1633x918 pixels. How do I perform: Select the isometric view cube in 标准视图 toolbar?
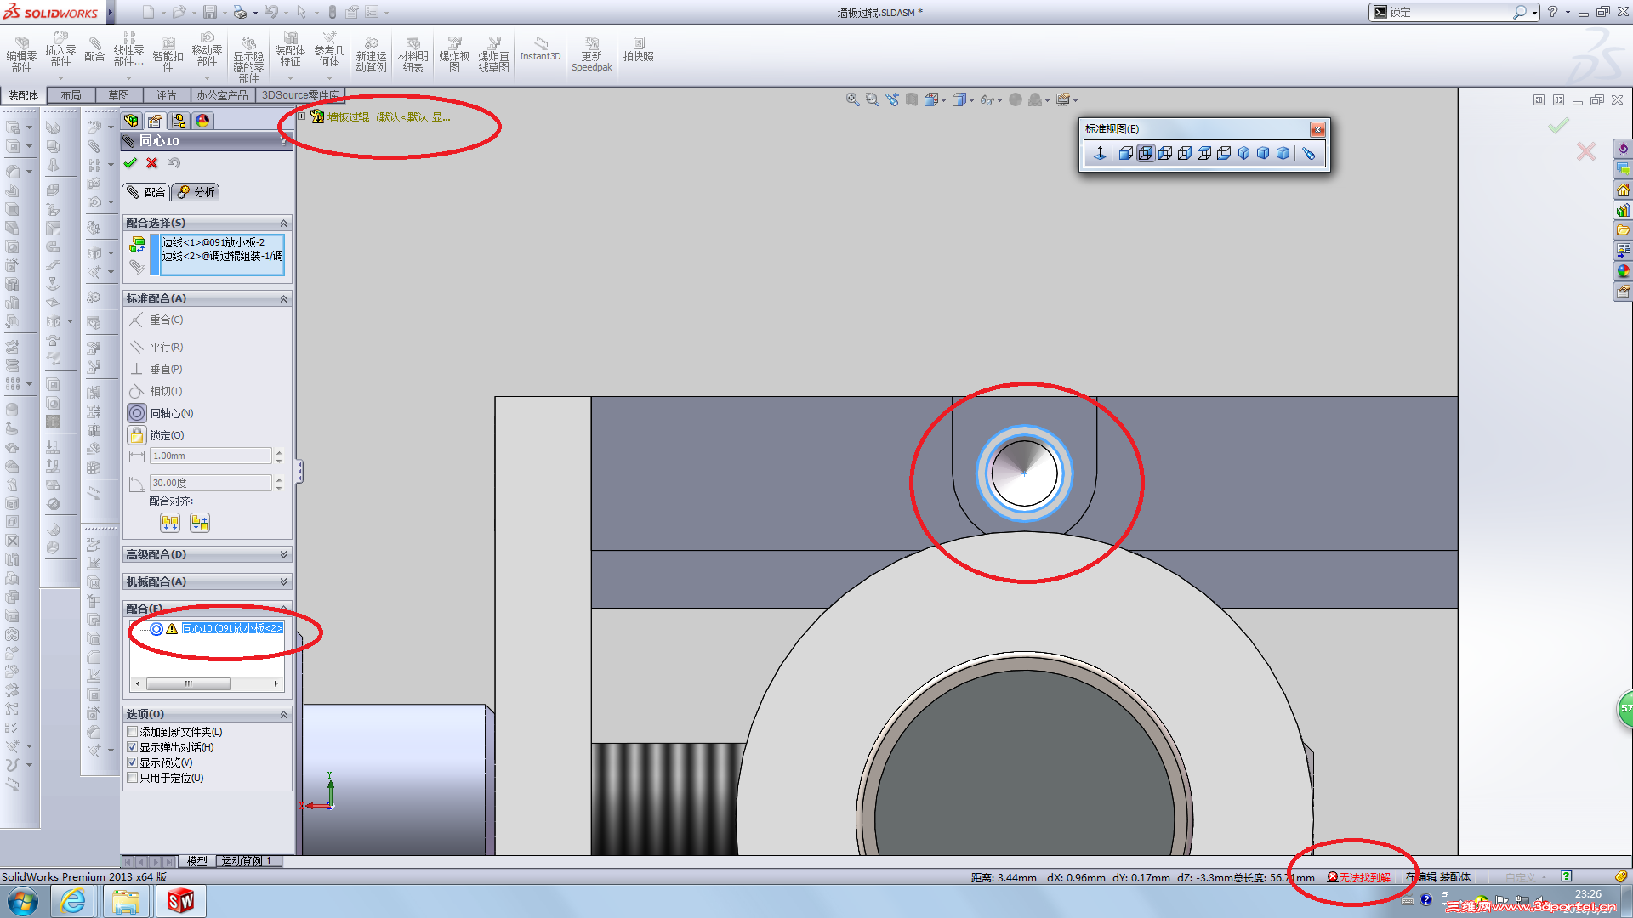pyautogui.click(x=1243, y=153)
